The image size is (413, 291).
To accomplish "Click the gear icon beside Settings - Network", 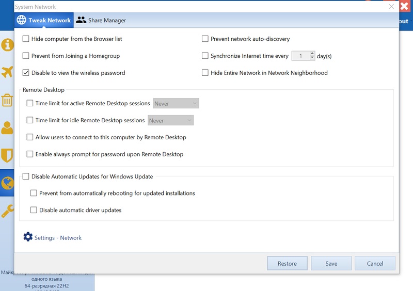I will [28, 237].
